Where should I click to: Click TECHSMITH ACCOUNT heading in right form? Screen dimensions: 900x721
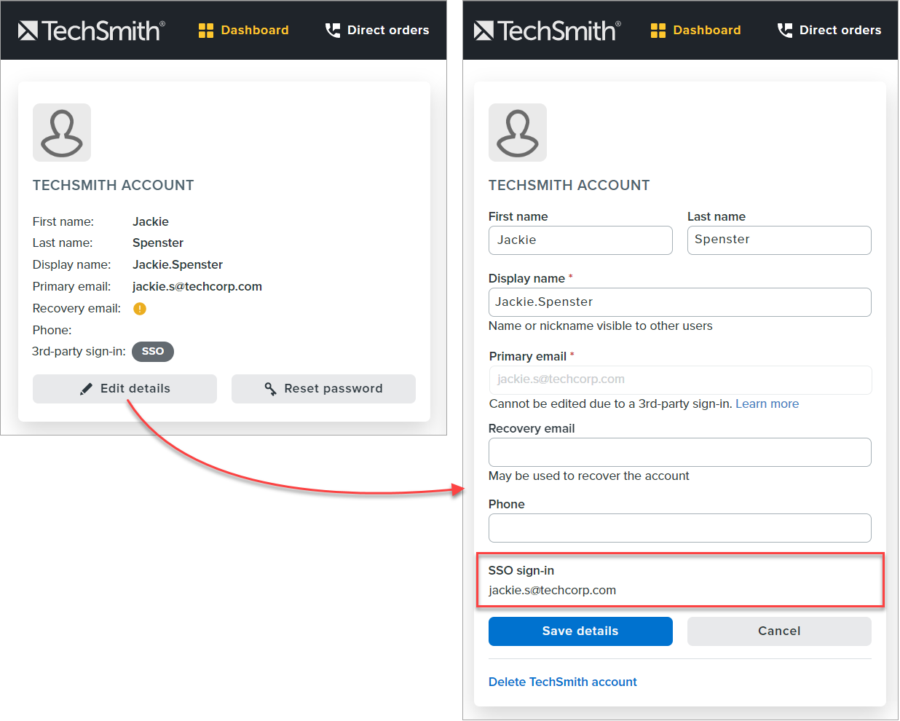click(569, 186)
